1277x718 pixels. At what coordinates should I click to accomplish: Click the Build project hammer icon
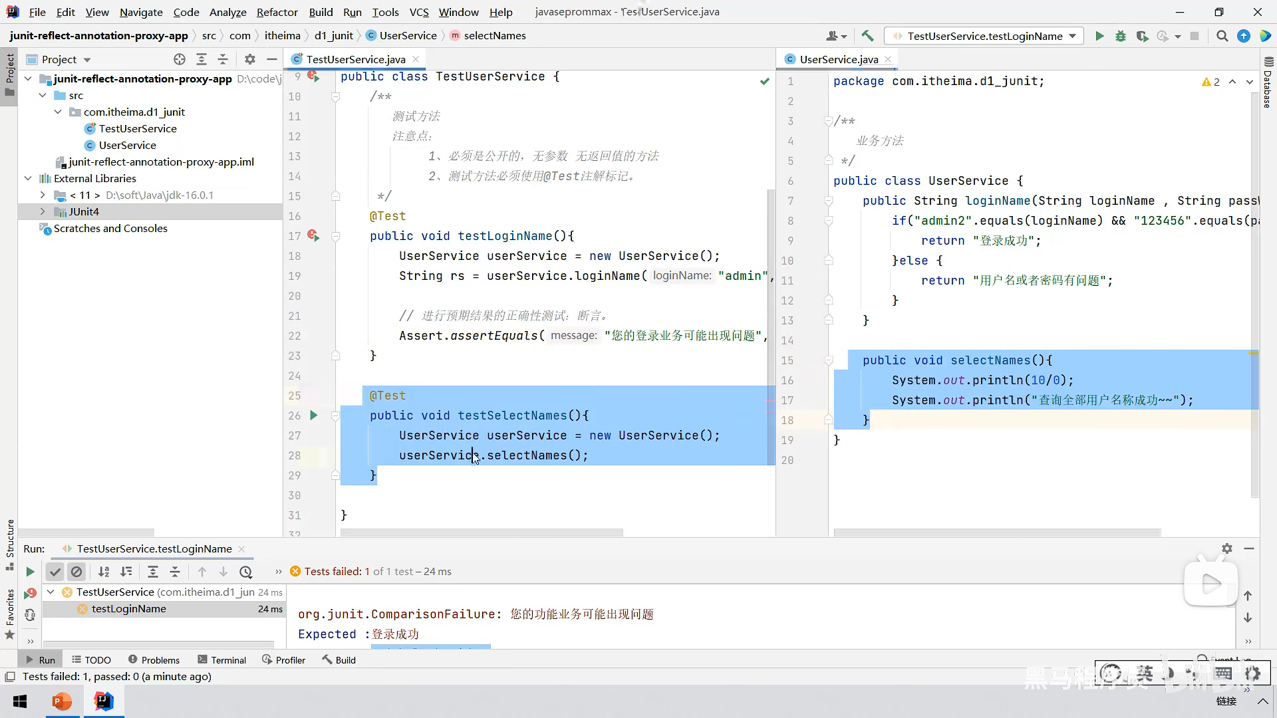(867, 36)
